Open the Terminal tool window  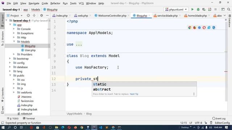(29, 118)
